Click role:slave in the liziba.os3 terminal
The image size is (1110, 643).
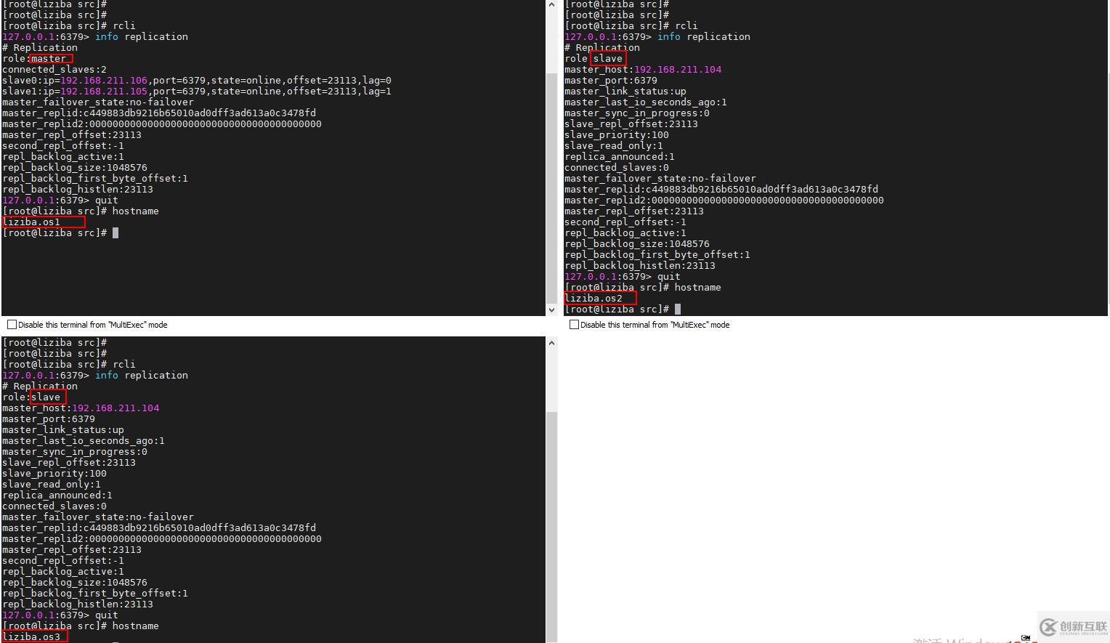point(32,397)
